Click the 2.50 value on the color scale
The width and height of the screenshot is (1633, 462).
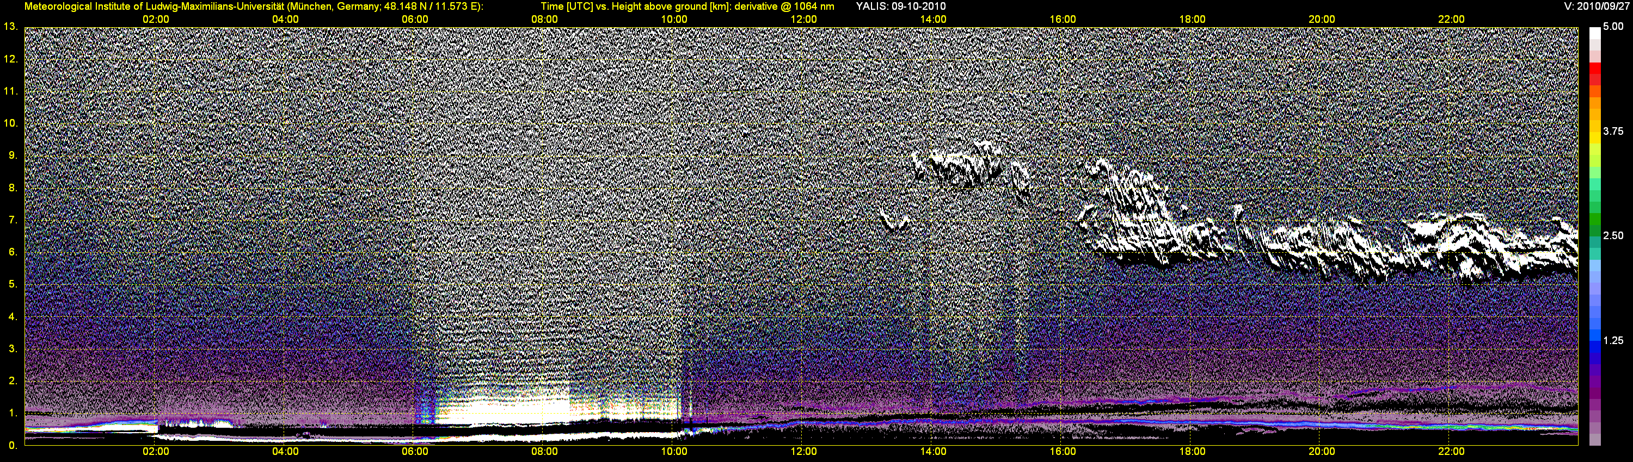tap(1613, 235)
